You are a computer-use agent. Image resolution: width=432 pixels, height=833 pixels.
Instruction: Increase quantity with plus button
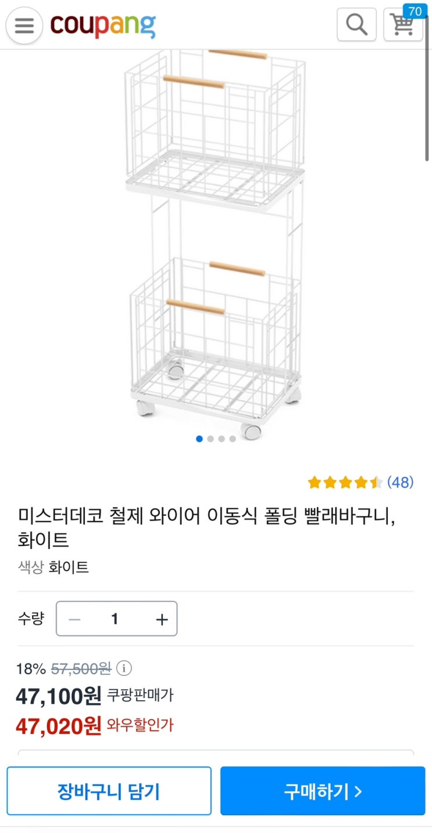(162, 619)
